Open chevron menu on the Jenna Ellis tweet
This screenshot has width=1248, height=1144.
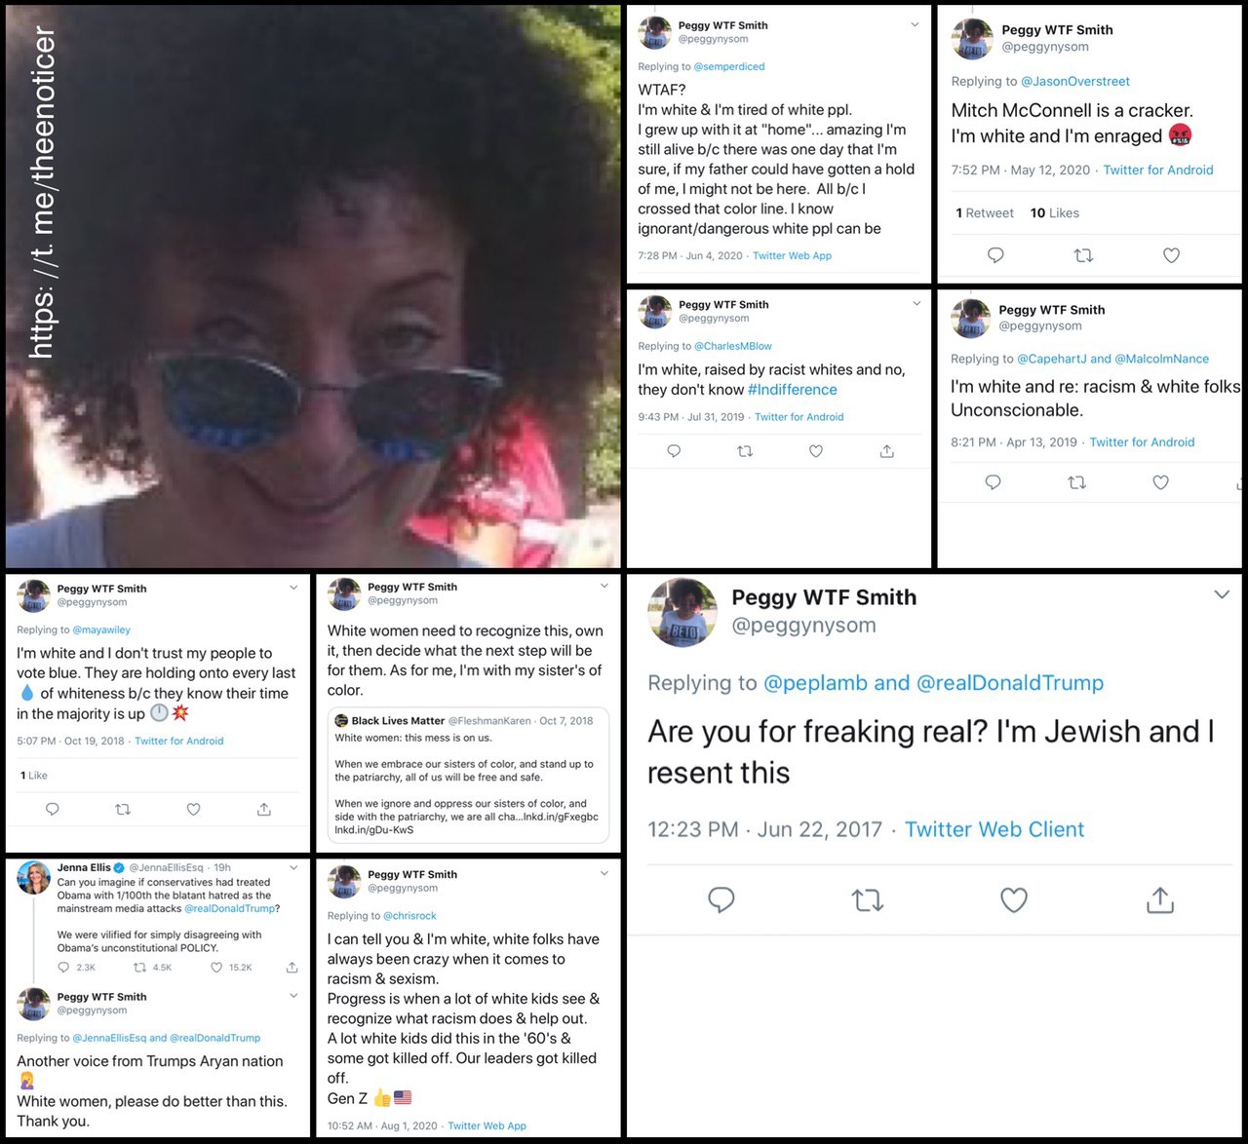tap(293, 867)
